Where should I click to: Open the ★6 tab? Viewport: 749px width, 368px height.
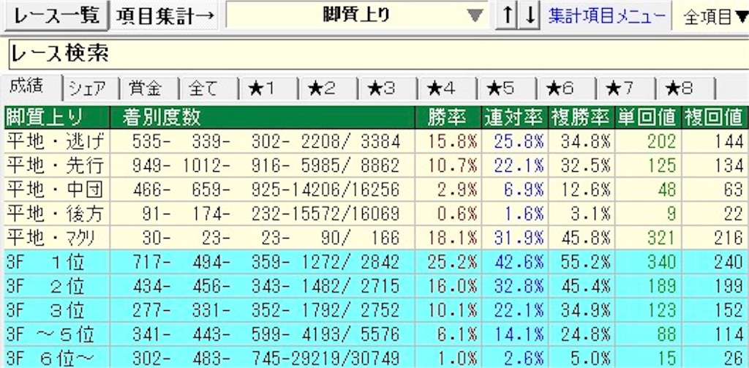(x=565, y=89)
